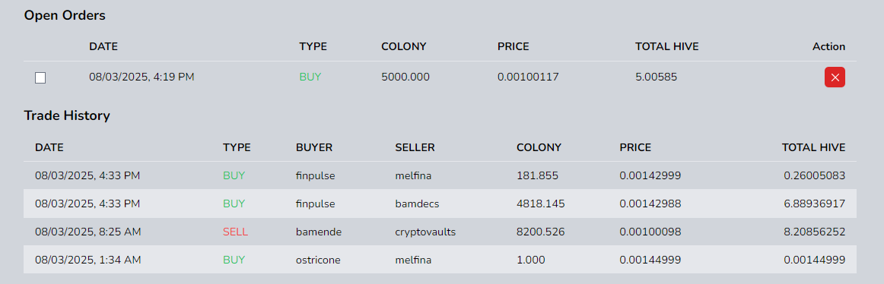Image resolution: width=884 pixels, height=284 pixels.
Task: Click the trade price 0.00142988
Action: pos(650,203)
